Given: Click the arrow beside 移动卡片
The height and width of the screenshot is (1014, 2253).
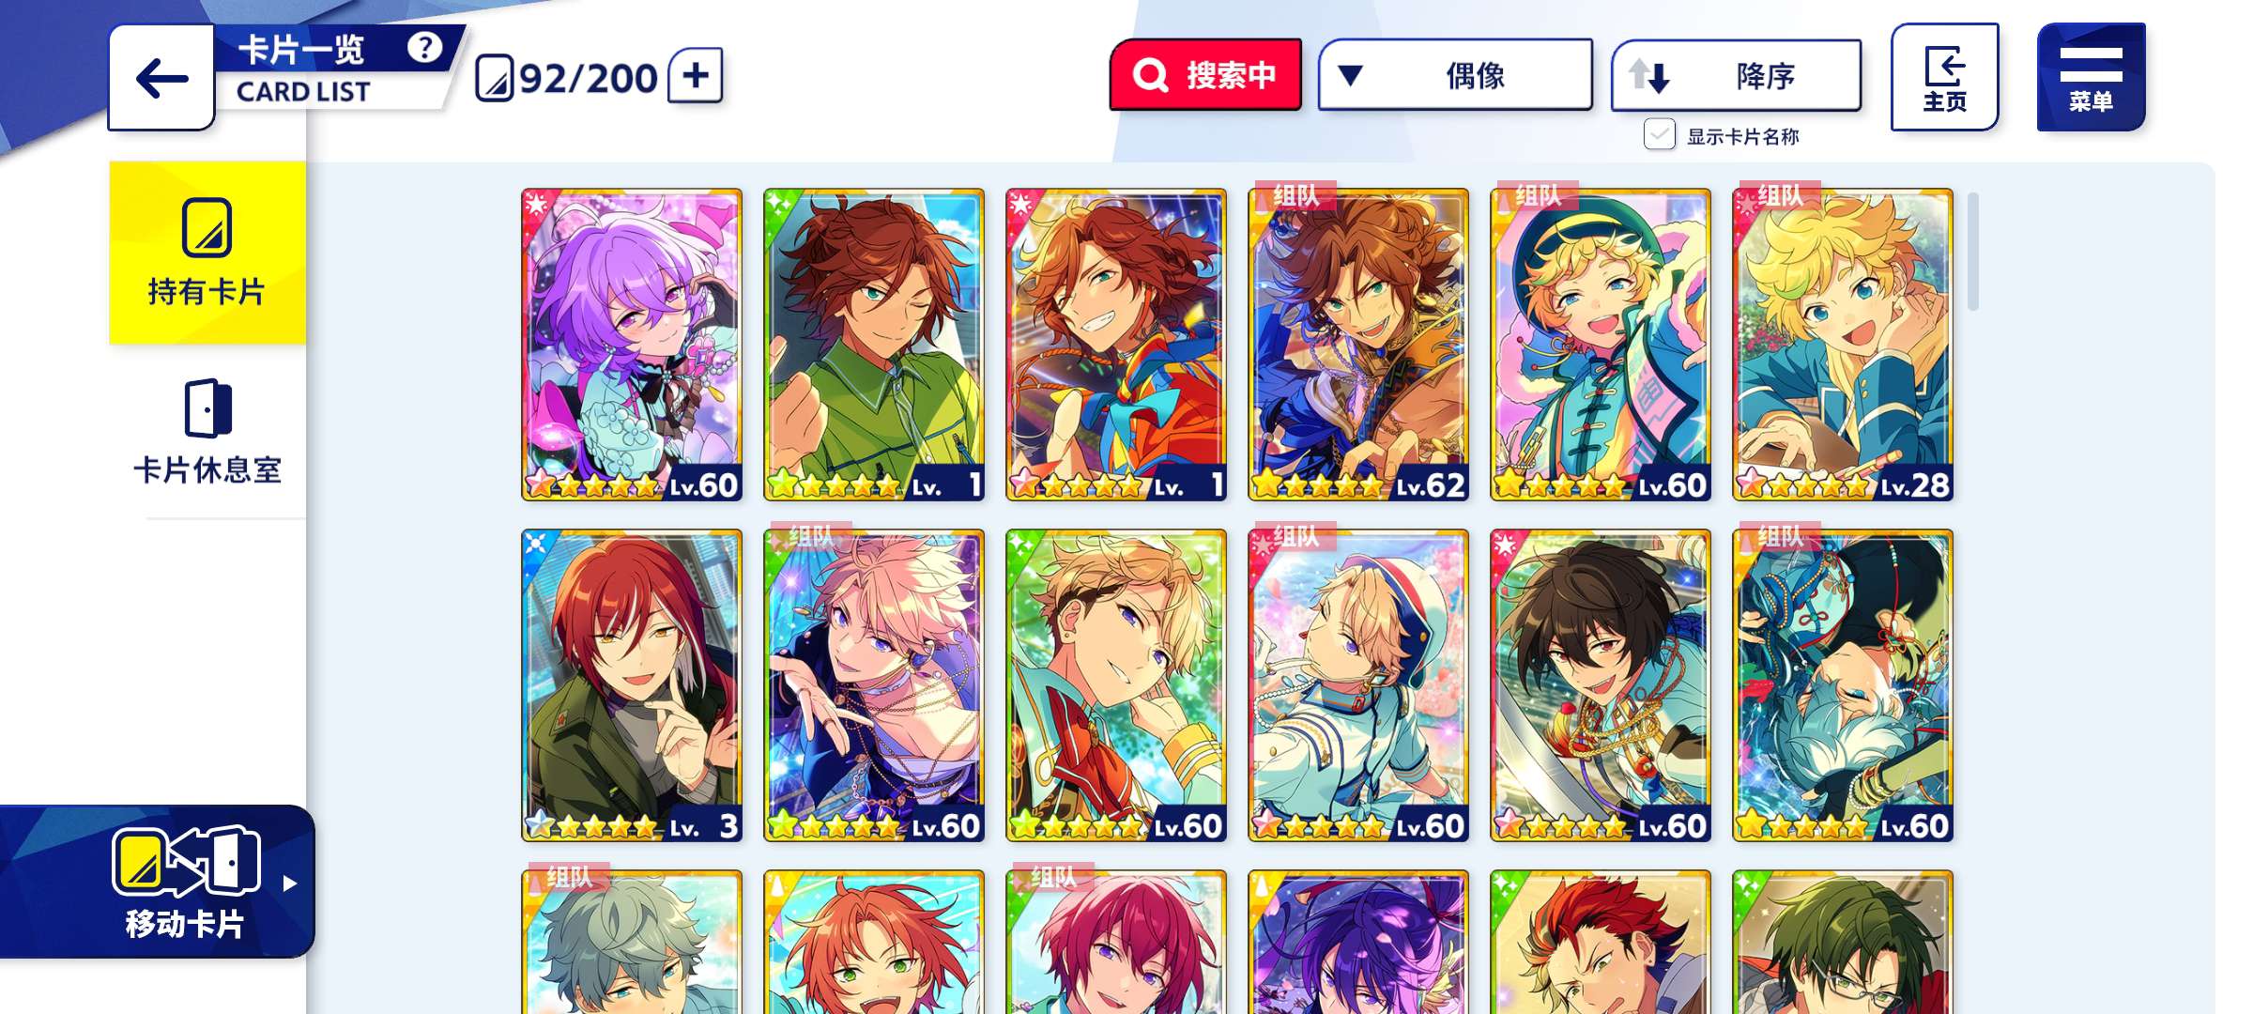Looking at the screenshot, I should [x=290, y=883].
